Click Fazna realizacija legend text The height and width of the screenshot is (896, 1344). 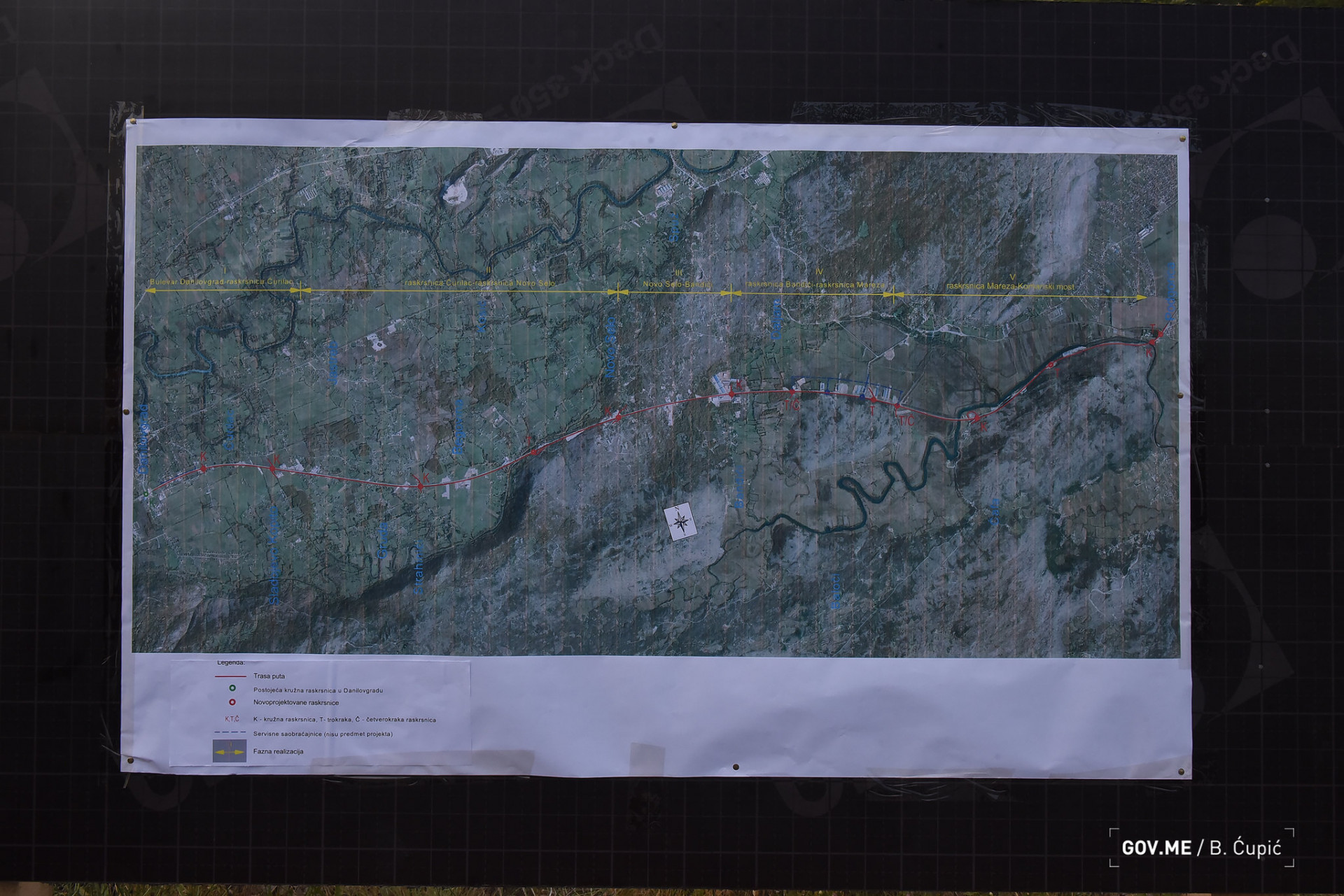pos(279,751)
